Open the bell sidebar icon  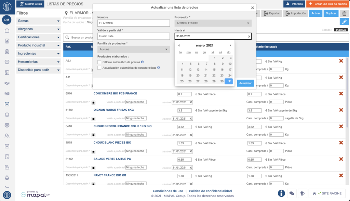pos(7,178)
